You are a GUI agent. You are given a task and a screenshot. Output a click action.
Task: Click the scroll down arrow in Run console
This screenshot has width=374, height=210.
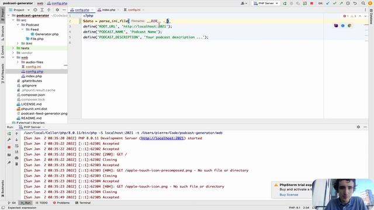[17, 139]
